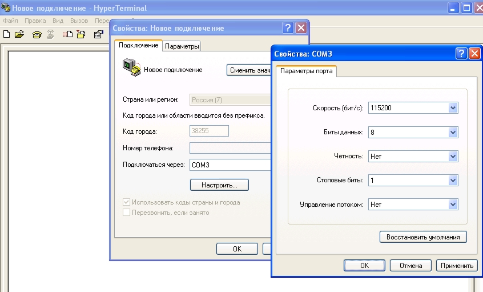
Task: Click the connection icon next to Новое подключение
Action: 132,67
